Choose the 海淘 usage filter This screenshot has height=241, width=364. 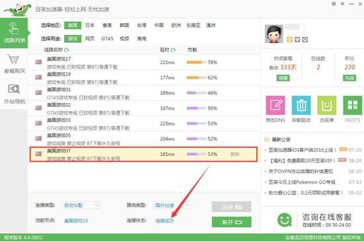(142, 39)
